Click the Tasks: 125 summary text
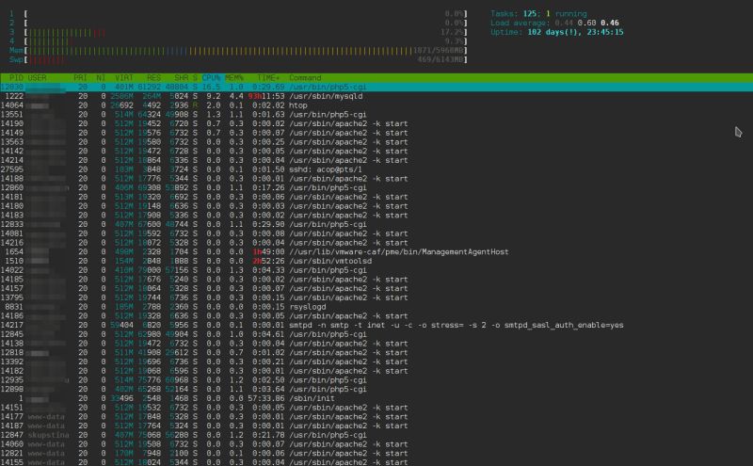 pyautogui.click(x=538, y=14)
